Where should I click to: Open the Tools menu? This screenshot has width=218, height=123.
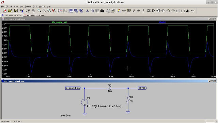point(35,6)
